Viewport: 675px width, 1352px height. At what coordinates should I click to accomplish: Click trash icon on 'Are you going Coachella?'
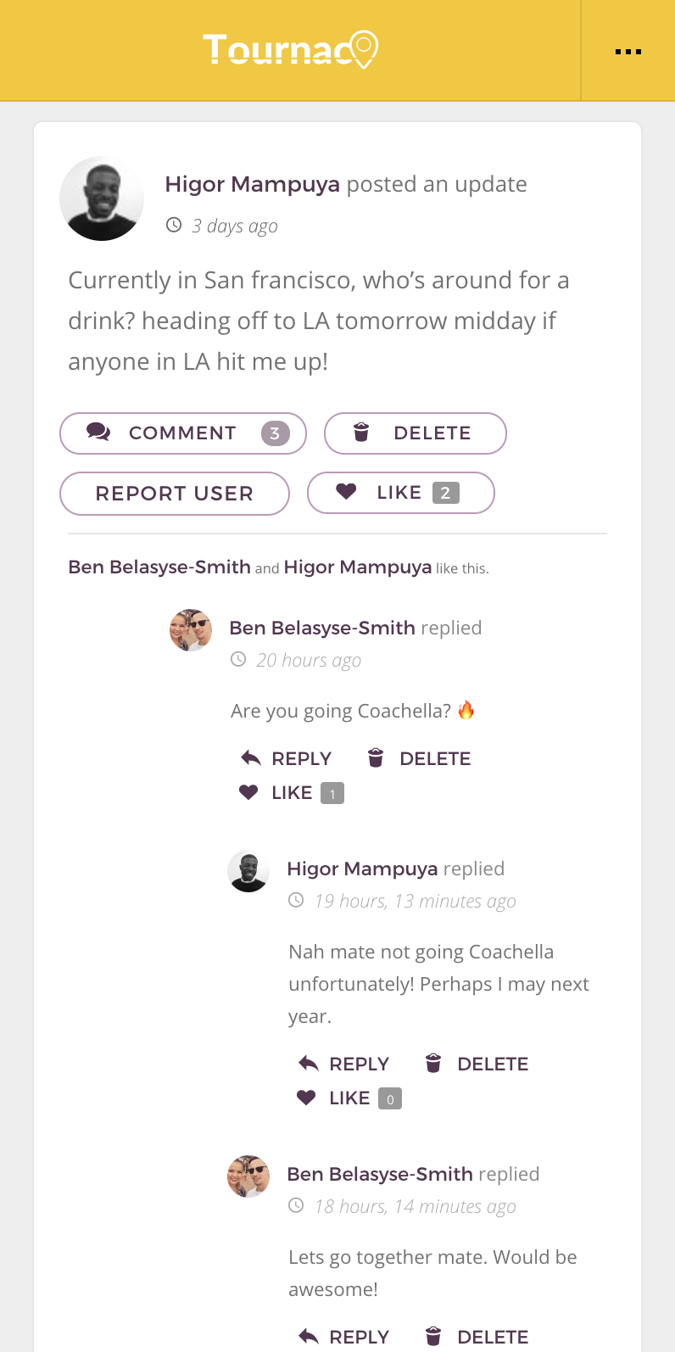pyautogui.click(x=376, y=757)
